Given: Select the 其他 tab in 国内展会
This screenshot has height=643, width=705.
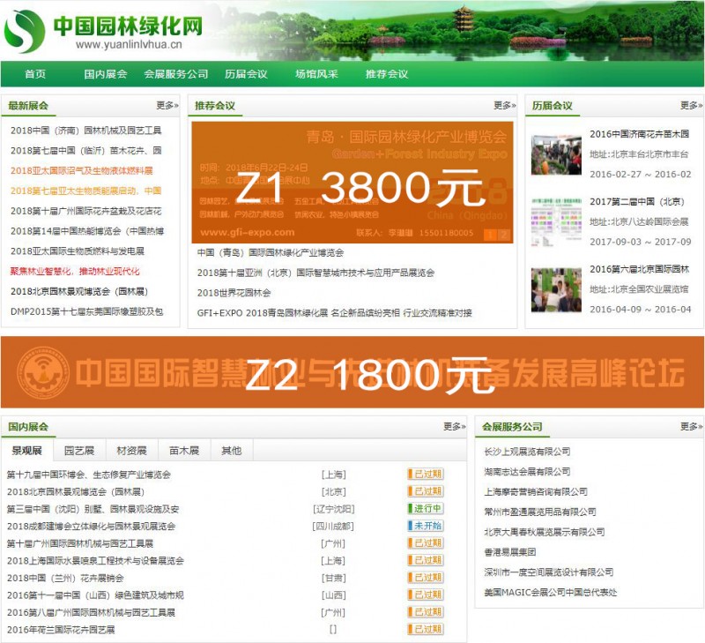Looking at the screenshot, I should (x=231, y=451).
